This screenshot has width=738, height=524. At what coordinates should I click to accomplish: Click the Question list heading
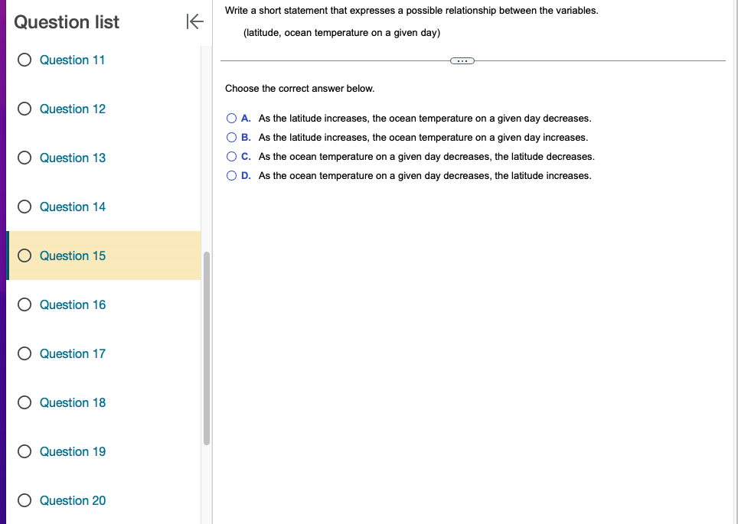click(67, 22)
